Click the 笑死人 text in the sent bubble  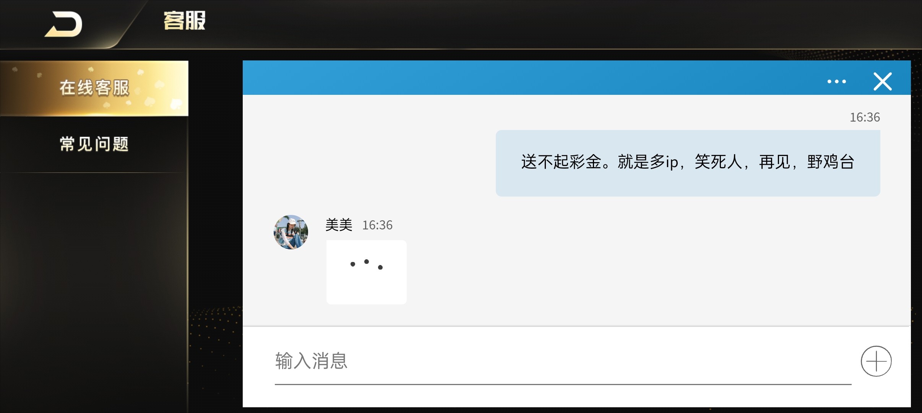tap(718, 162)
